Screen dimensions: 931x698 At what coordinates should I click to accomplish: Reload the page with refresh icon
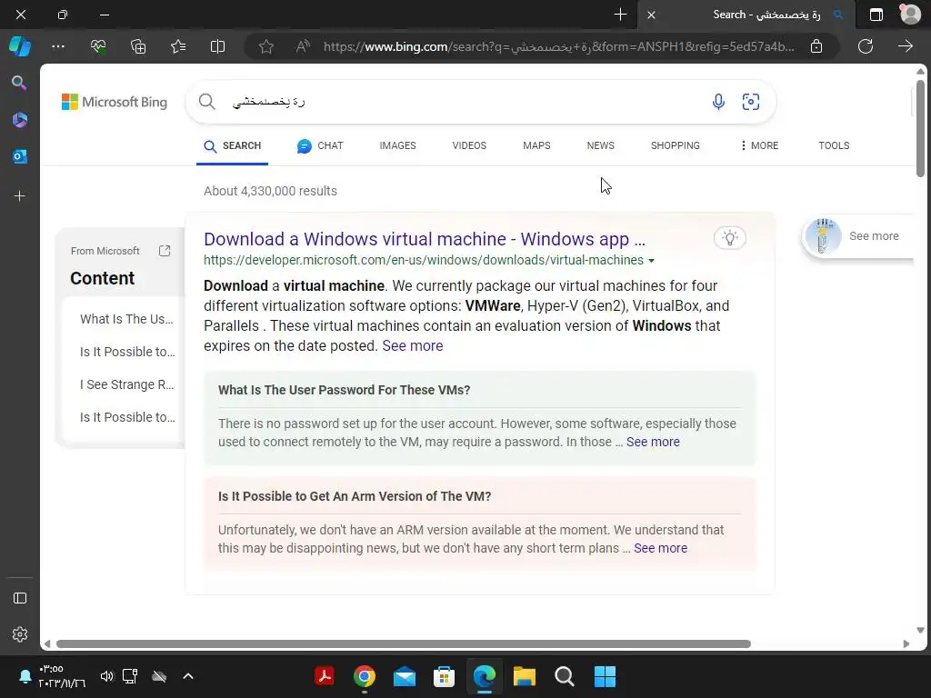tap(866, 46)
